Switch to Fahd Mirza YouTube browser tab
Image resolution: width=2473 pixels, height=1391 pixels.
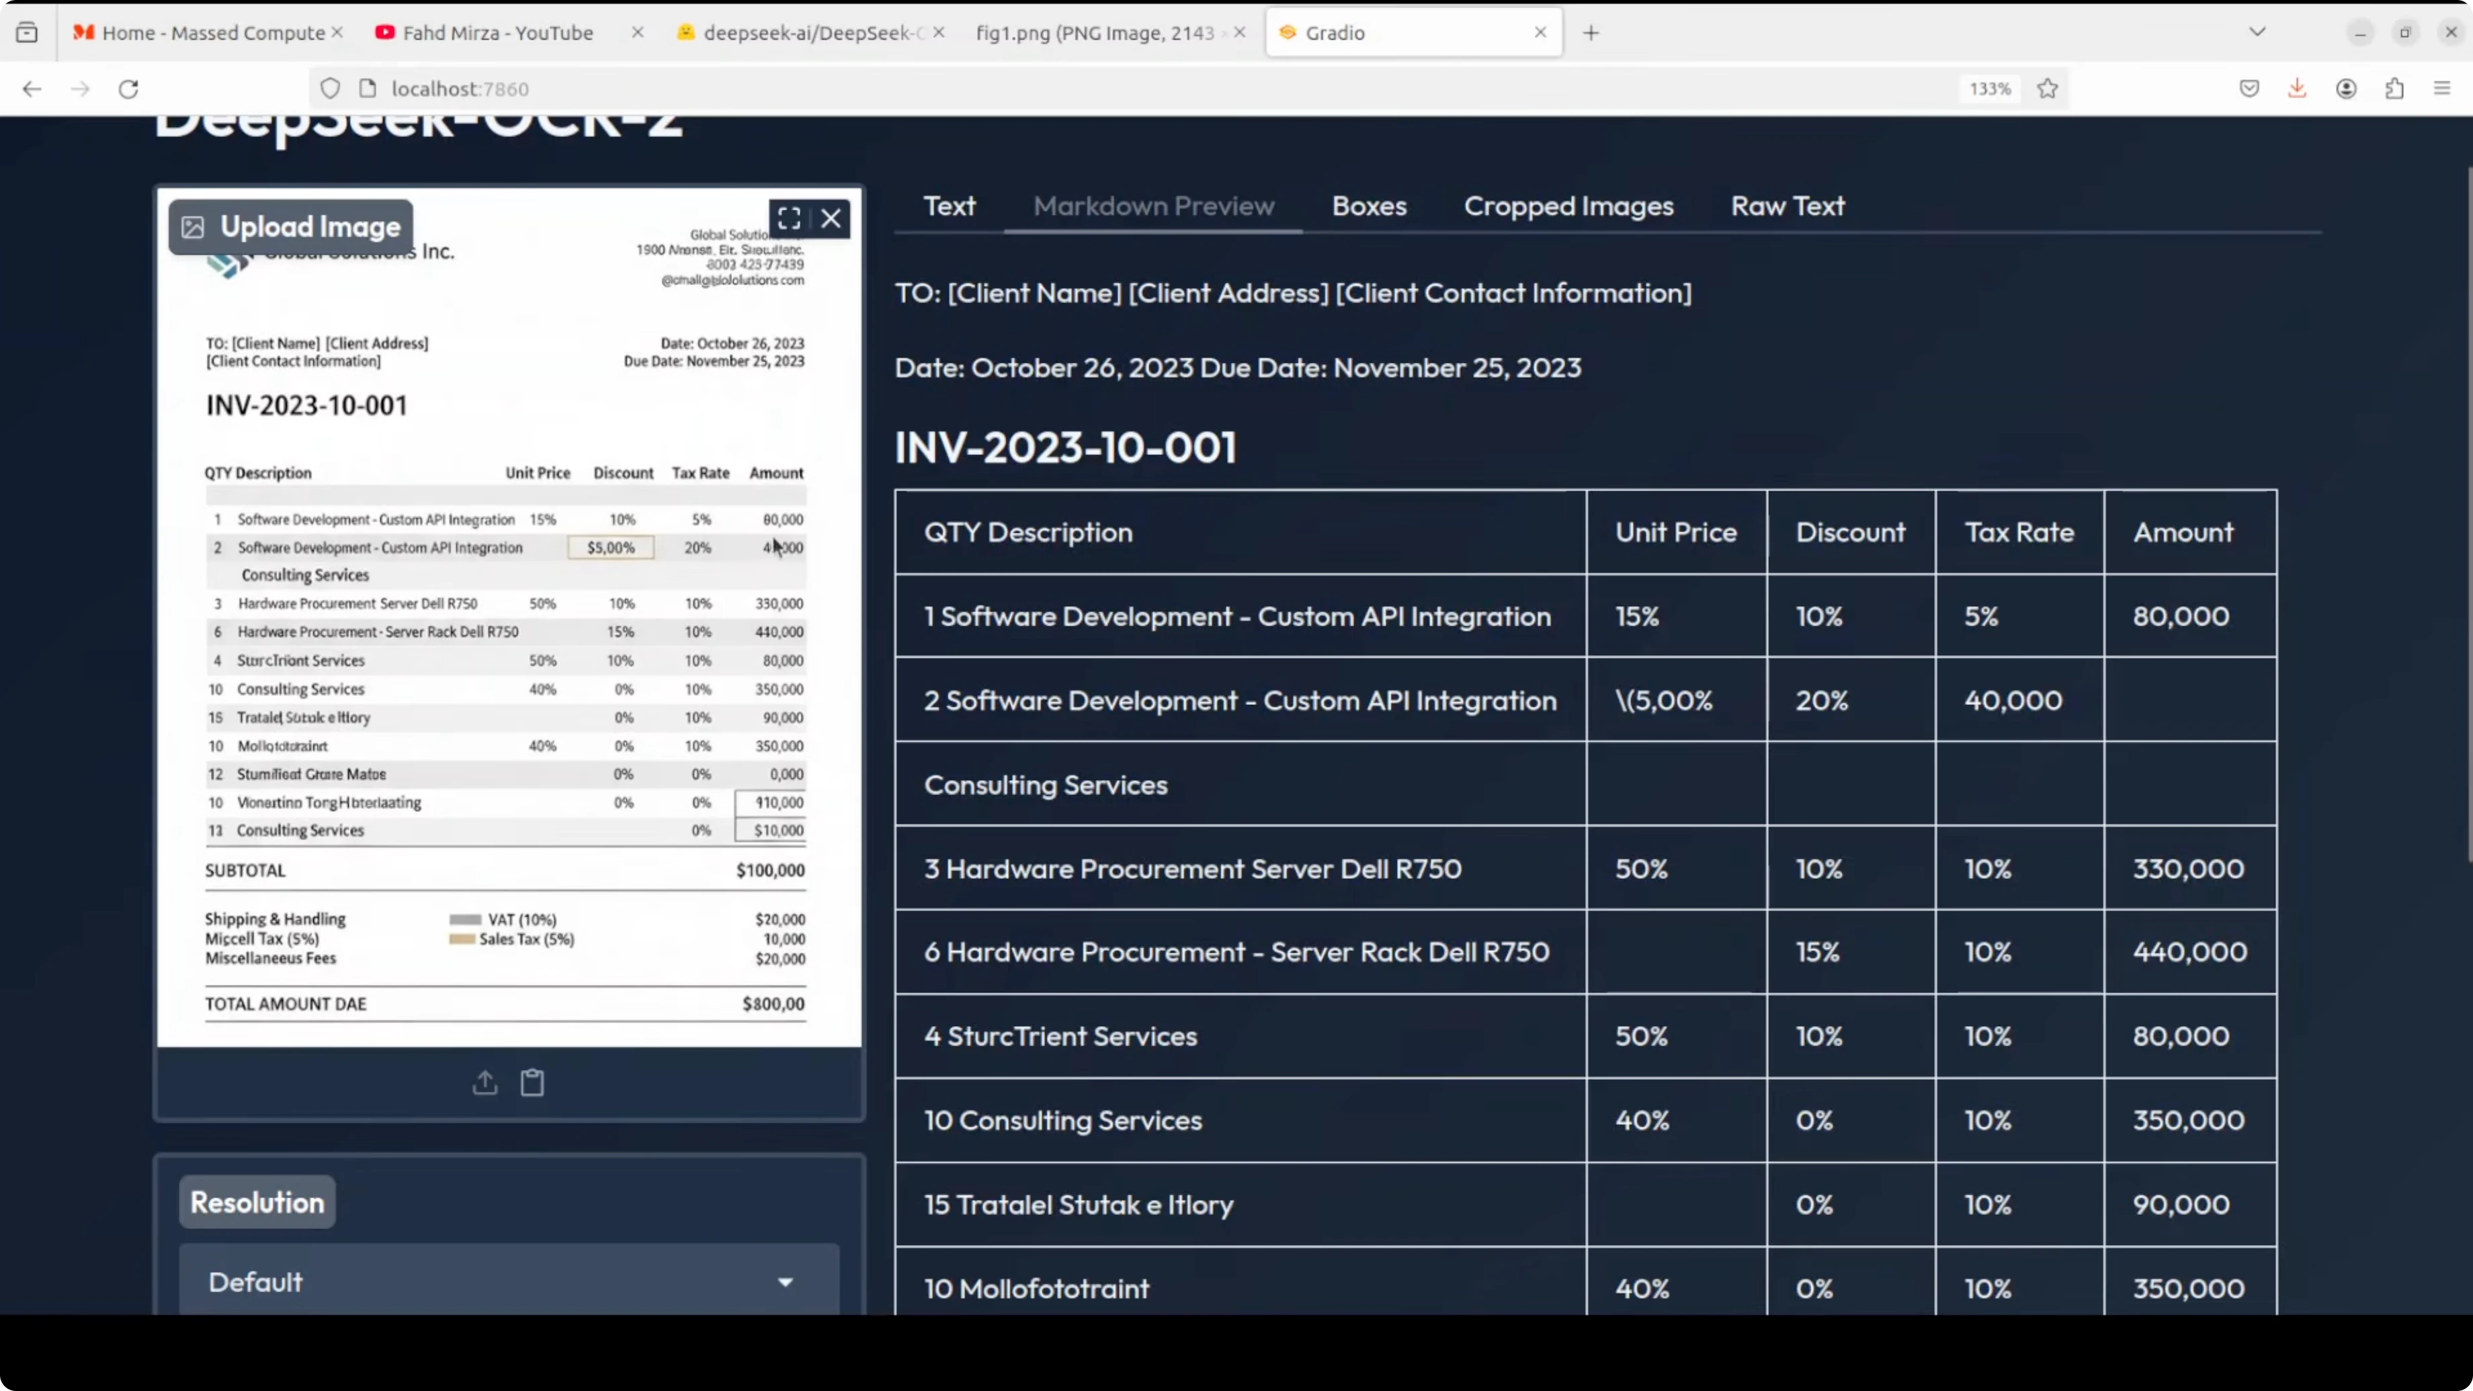pyautogui.click(x=497, y=33)
